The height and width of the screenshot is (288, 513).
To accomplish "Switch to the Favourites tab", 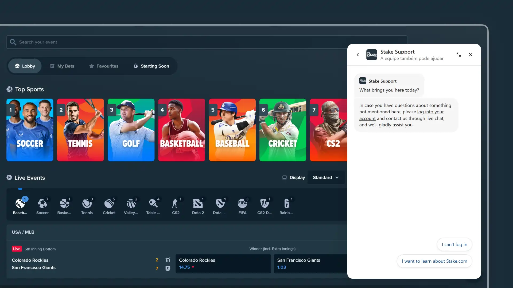I will [x=104, y=66].
